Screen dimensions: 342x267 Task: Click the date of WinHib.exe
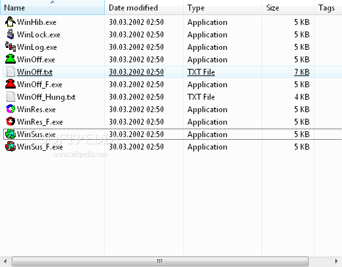click(x=136, y=22)
